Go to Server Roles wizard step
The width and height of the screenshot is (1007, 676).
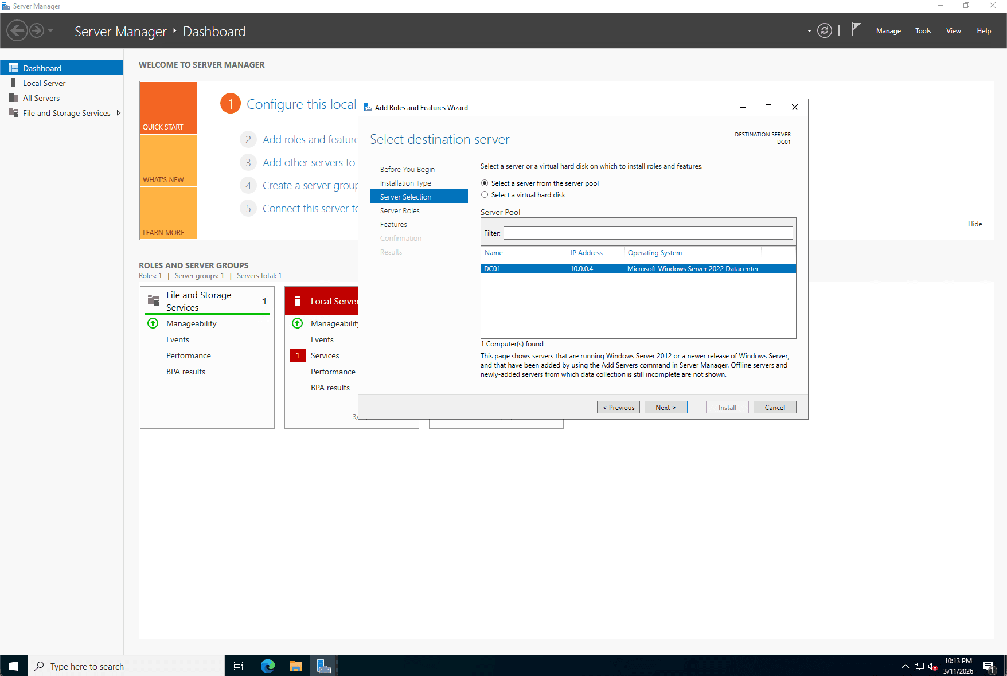click(x=400, y=210)
